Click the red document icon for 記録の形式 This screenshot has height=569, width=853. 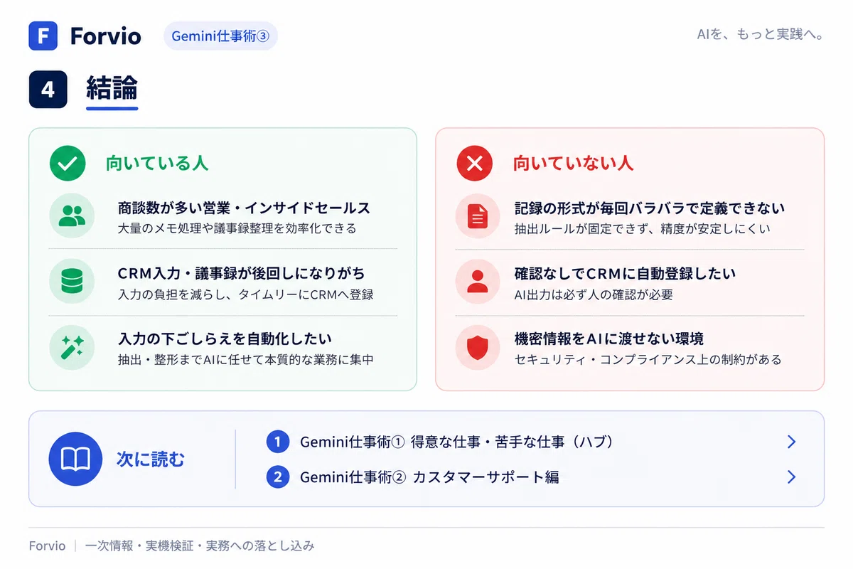[478, 216]
